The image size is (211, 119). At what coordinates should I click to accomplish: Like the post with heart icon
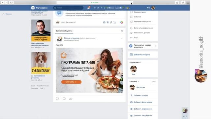click(57, 99)
